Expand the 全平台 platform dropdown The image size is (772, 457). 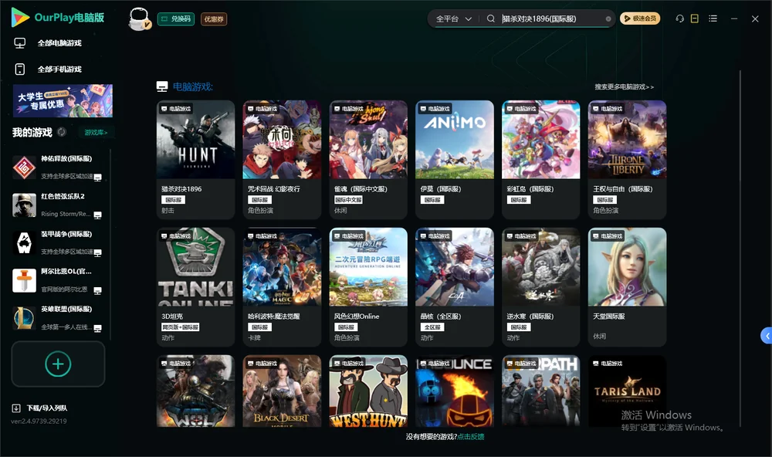click(x=453, y=19)
